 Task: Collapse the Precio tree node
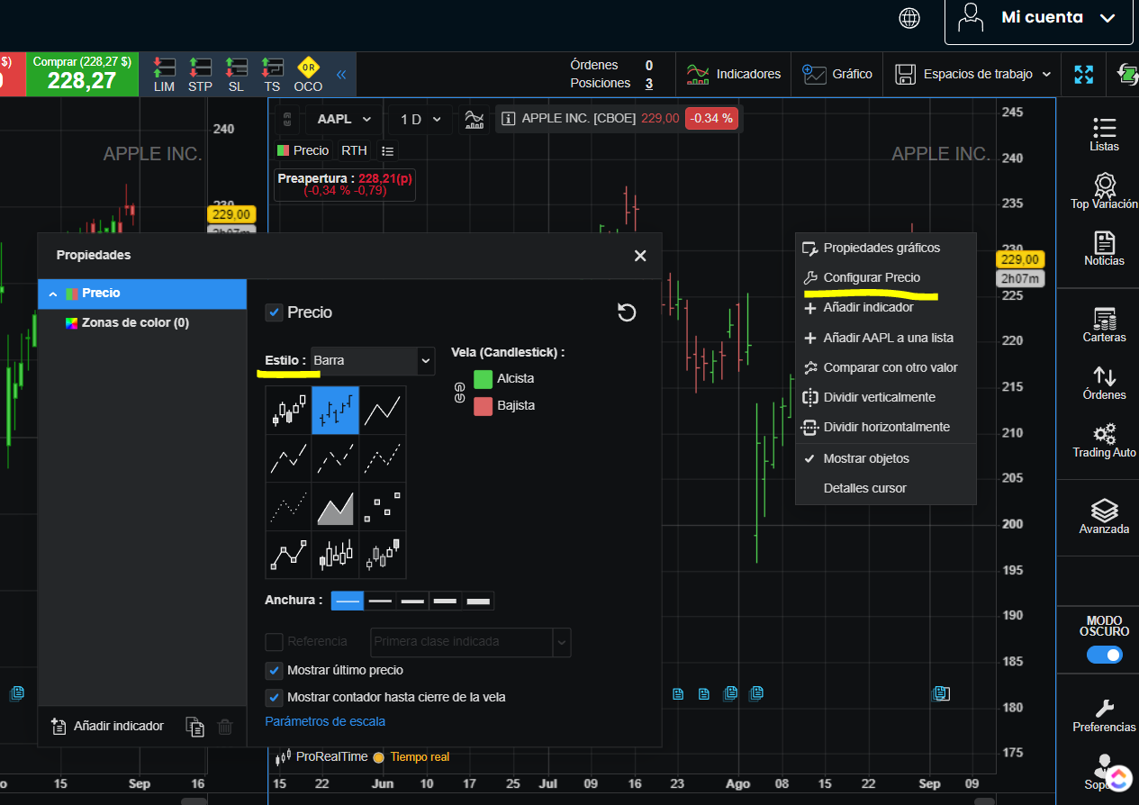[x=52, y=294]
